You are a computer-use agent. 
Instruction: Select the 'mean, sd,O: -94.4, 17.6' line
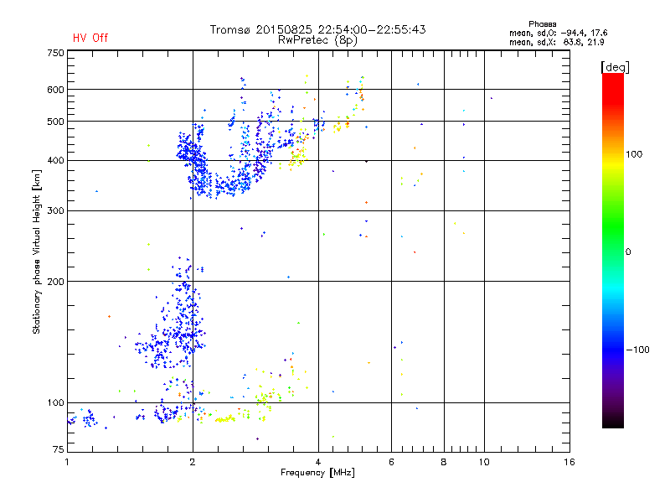click(x=558, y=33)
